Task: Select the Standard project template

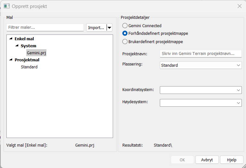Action: pos(29,67)
